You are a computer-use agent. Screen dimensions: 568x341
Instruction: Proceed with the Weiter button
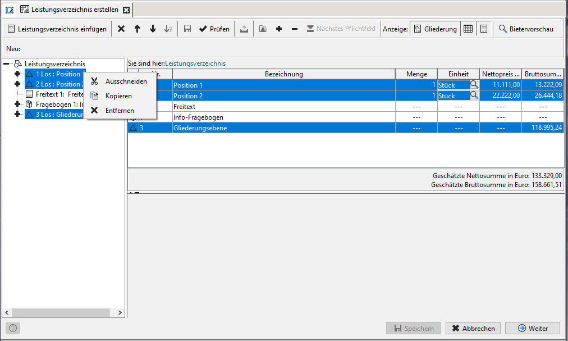point(533,328)
